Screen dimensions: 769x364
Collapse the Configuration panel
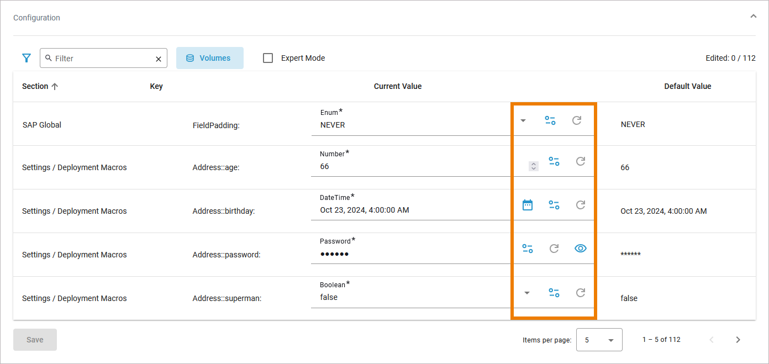[753, 17]
